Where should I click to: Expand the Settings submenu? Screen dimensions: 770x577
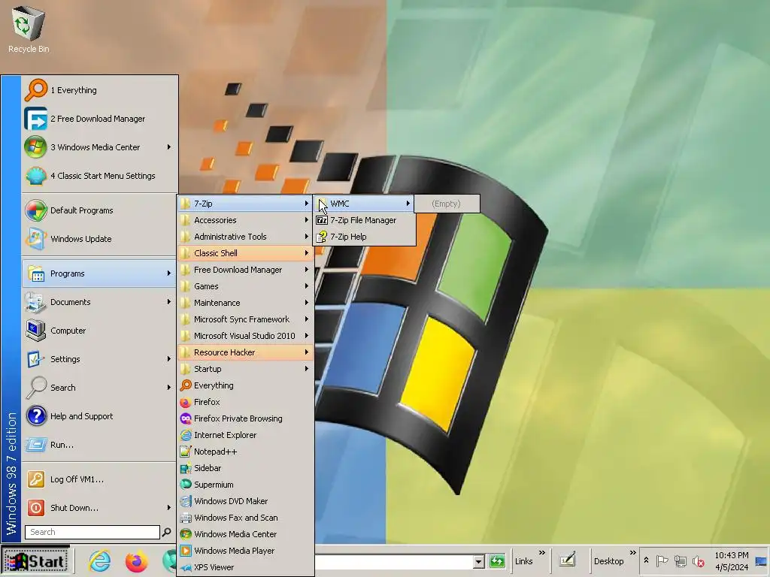pyautogui.click(x=100, y=359)
